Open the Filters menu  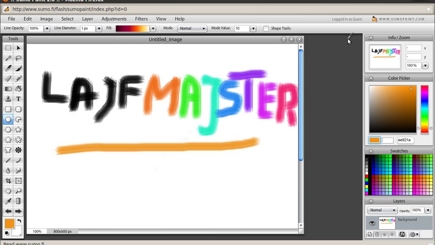pyautogui.click(x=141, y=19)
